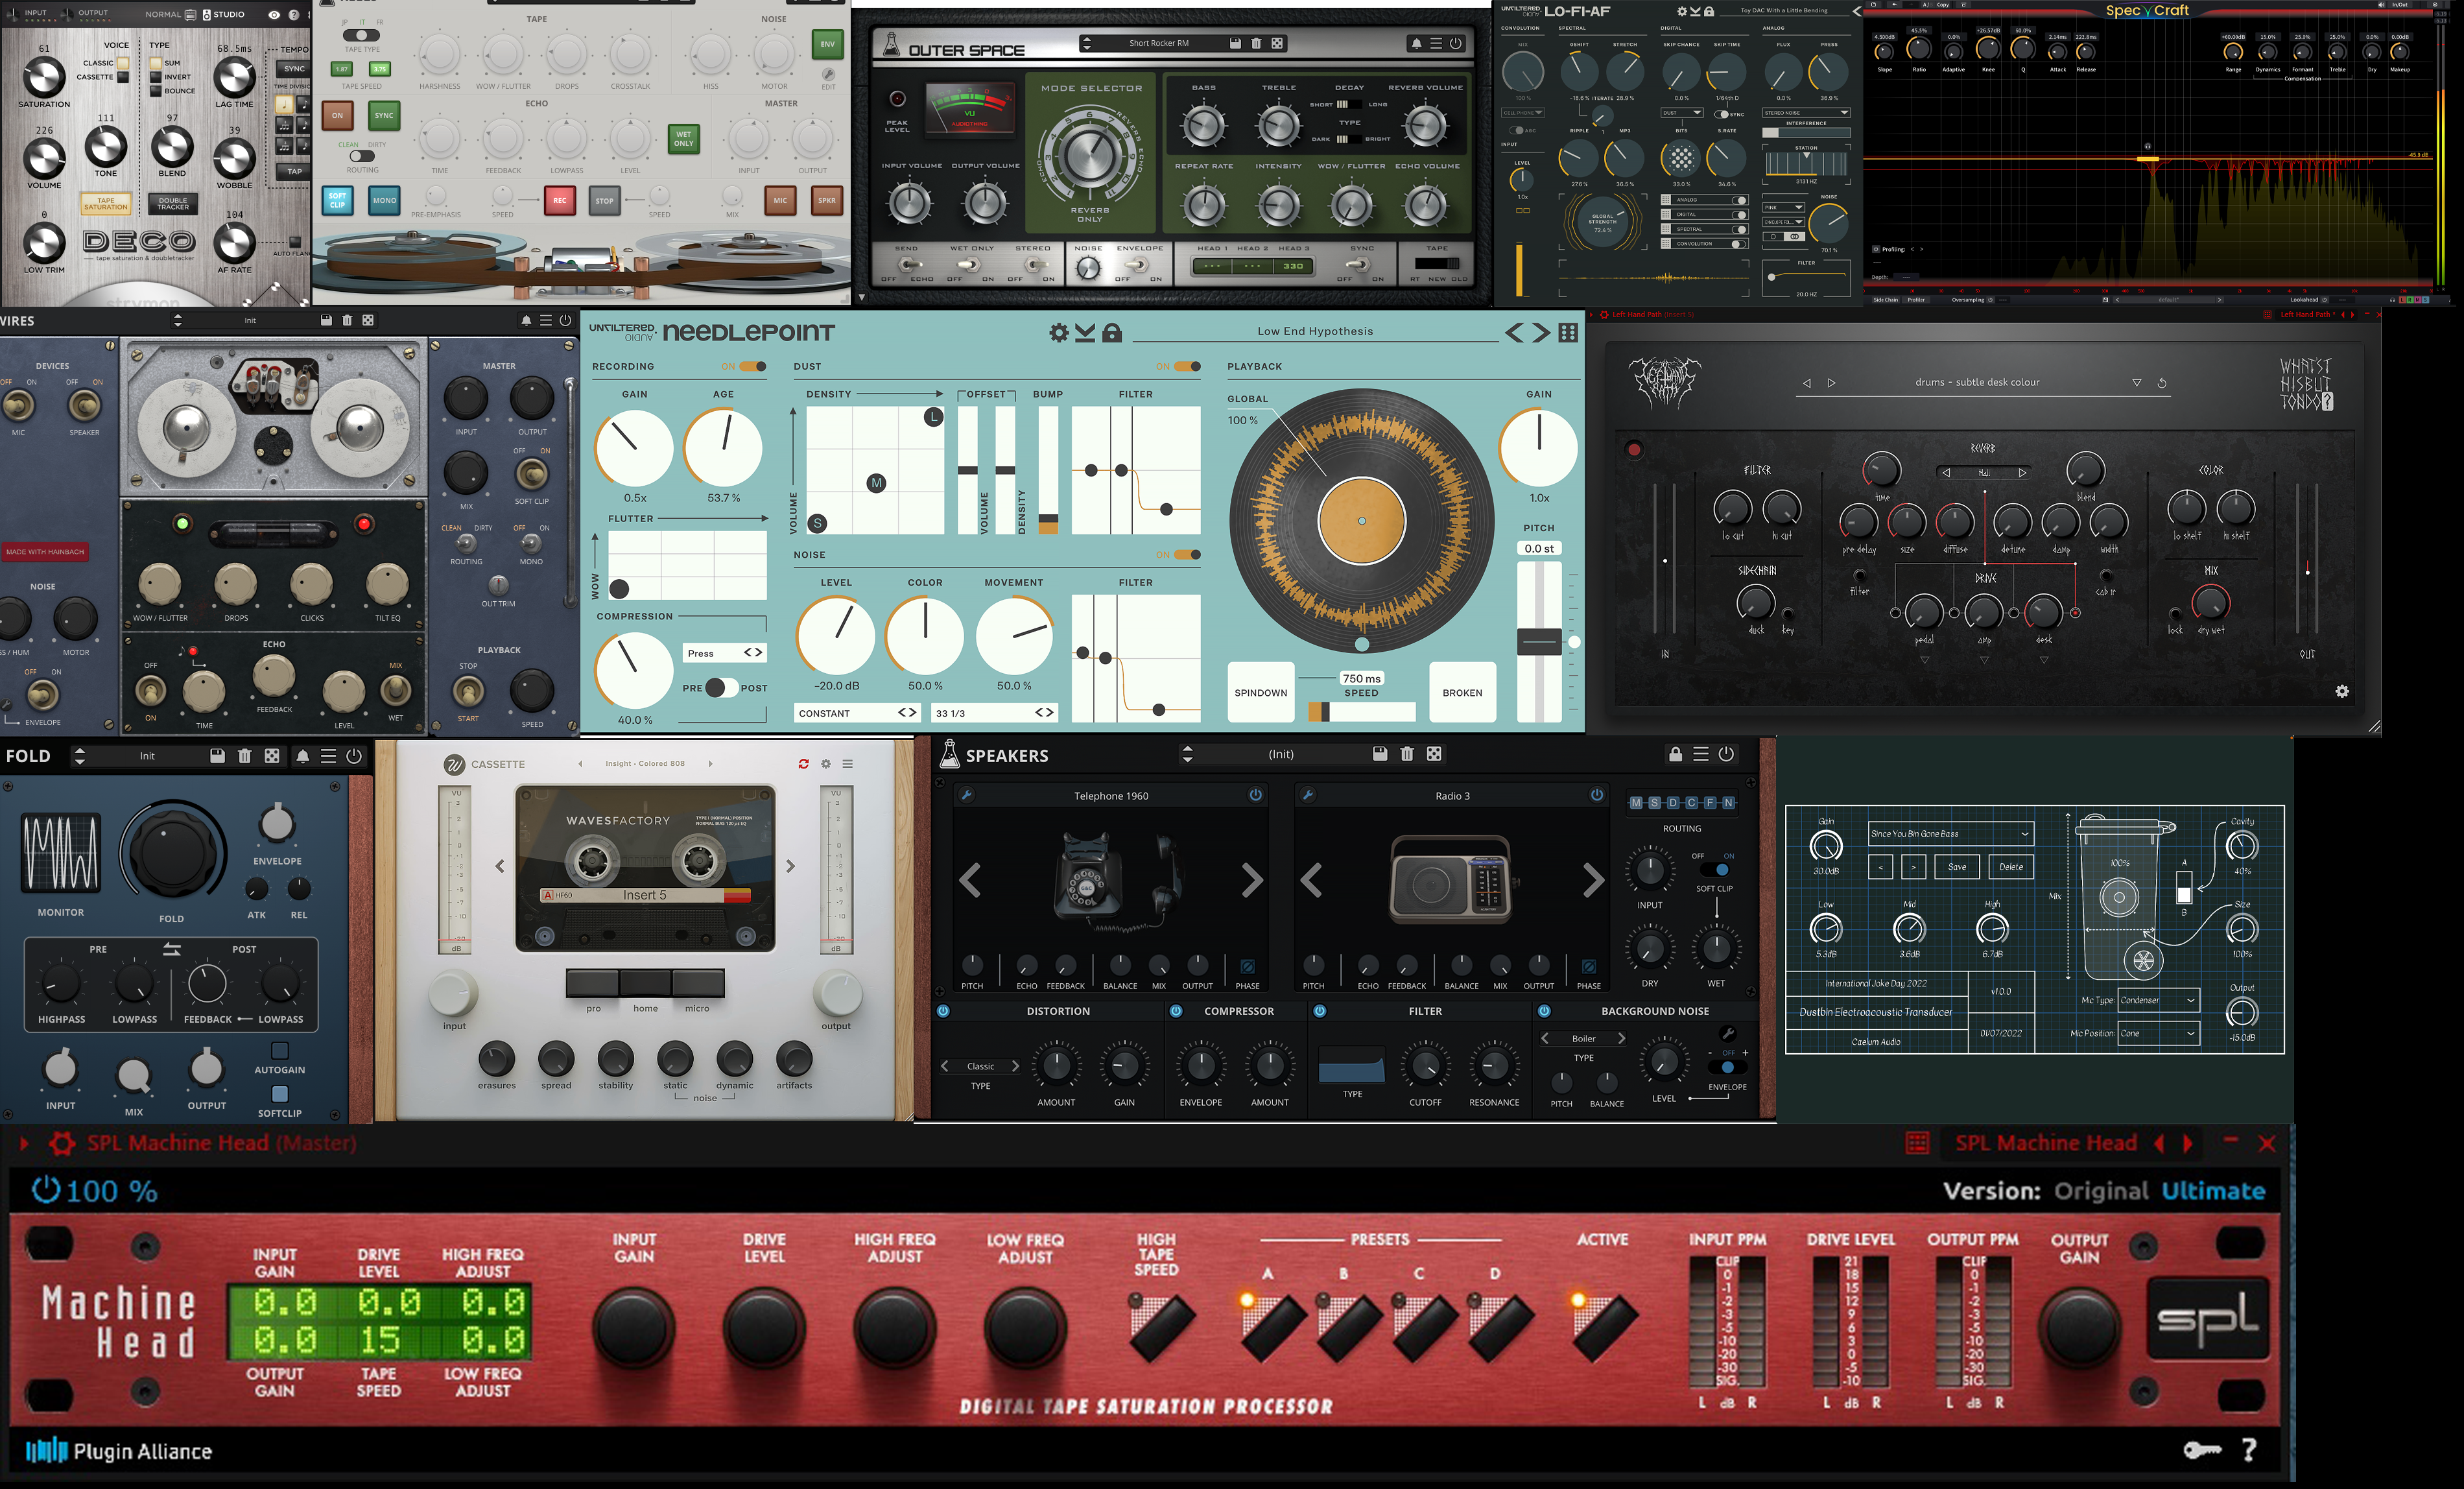Enable the AUTOGAIN checkbox in FOLD
Viewport: 2464px width, 1489px height.
pyautogui.click(x=280, y=1051)
